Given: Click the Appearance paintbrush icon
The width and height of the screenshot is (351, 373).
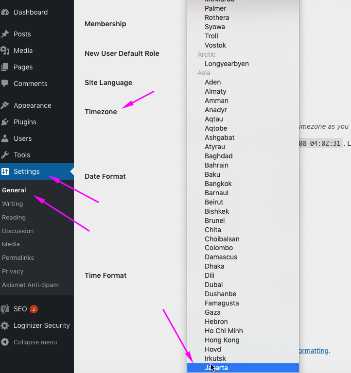Looking at the screenshot, I should (x=5, y=105).
